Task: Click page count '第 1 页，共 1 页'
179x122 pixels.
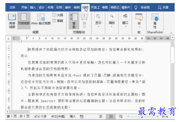Action: click(18, 116)
